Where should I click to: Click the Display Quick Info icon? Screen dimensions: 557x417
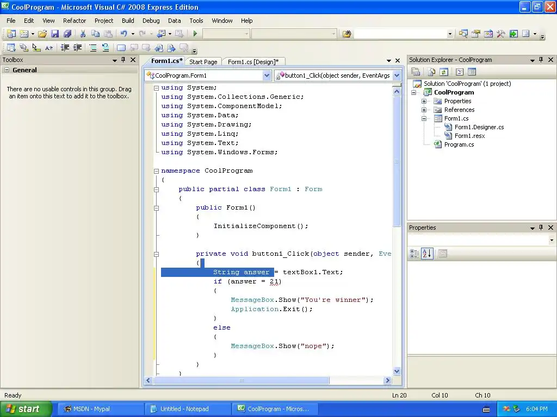(36, 48)
